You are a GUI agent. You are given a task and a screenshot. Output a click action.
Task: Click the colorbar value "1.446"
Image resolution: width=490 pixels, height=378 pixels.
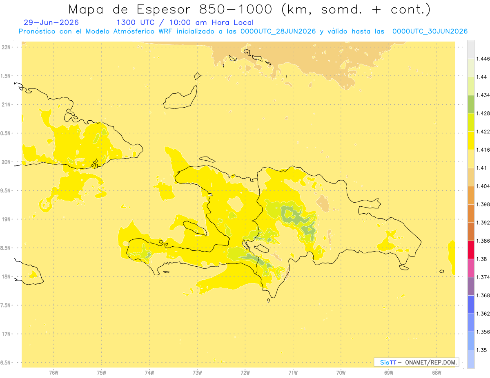click(x=483, y=59)
